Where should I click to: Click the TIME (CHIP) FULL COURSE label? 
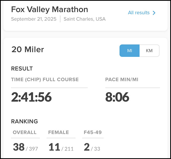(45, 79)
